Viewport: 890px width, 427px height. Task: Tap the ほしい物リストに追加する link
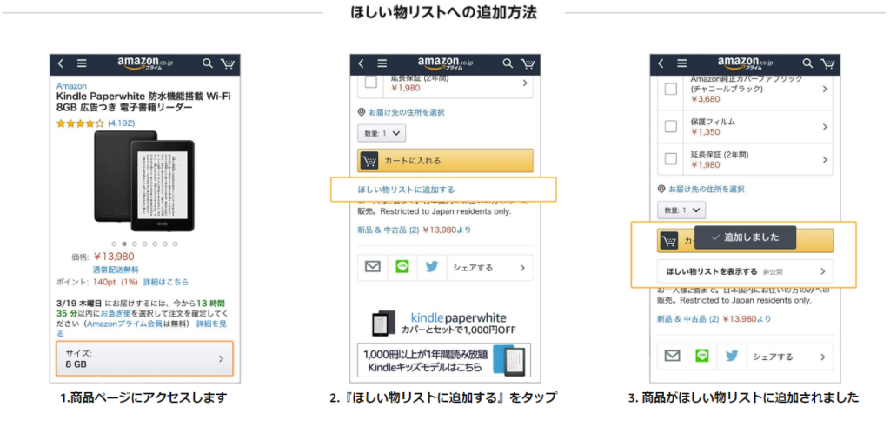pos(406,190)
